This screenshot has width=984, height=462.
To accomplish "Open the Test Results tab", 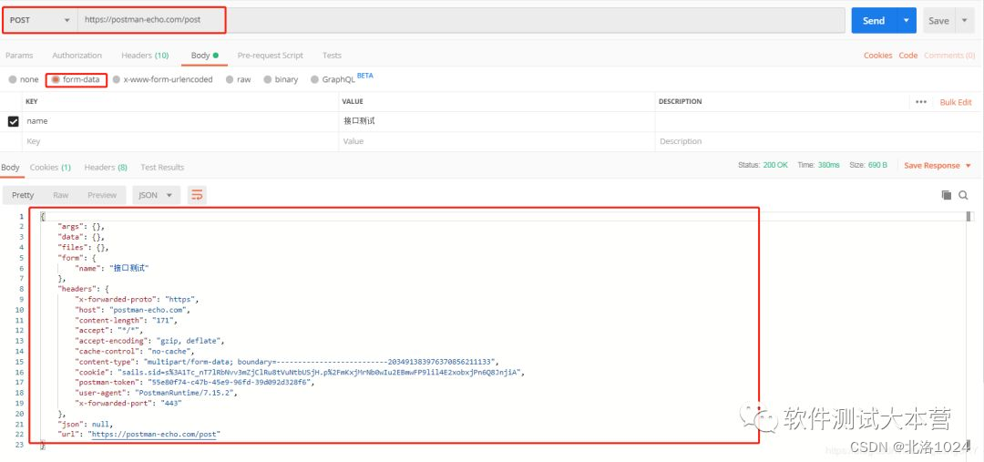I will click(162, 168).
